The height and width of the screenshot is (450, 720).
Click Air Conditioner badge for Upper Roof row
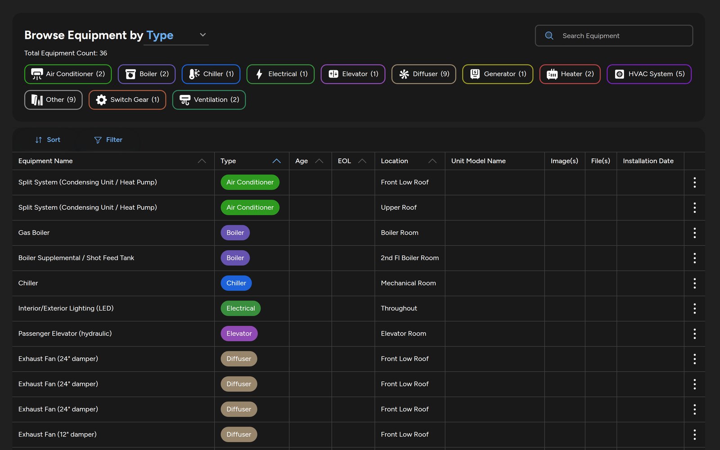point(250,207)
